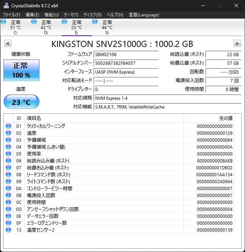The image size is (245, 252).
Task: Click the D: drive blue status orb
Action: point(34,22)
